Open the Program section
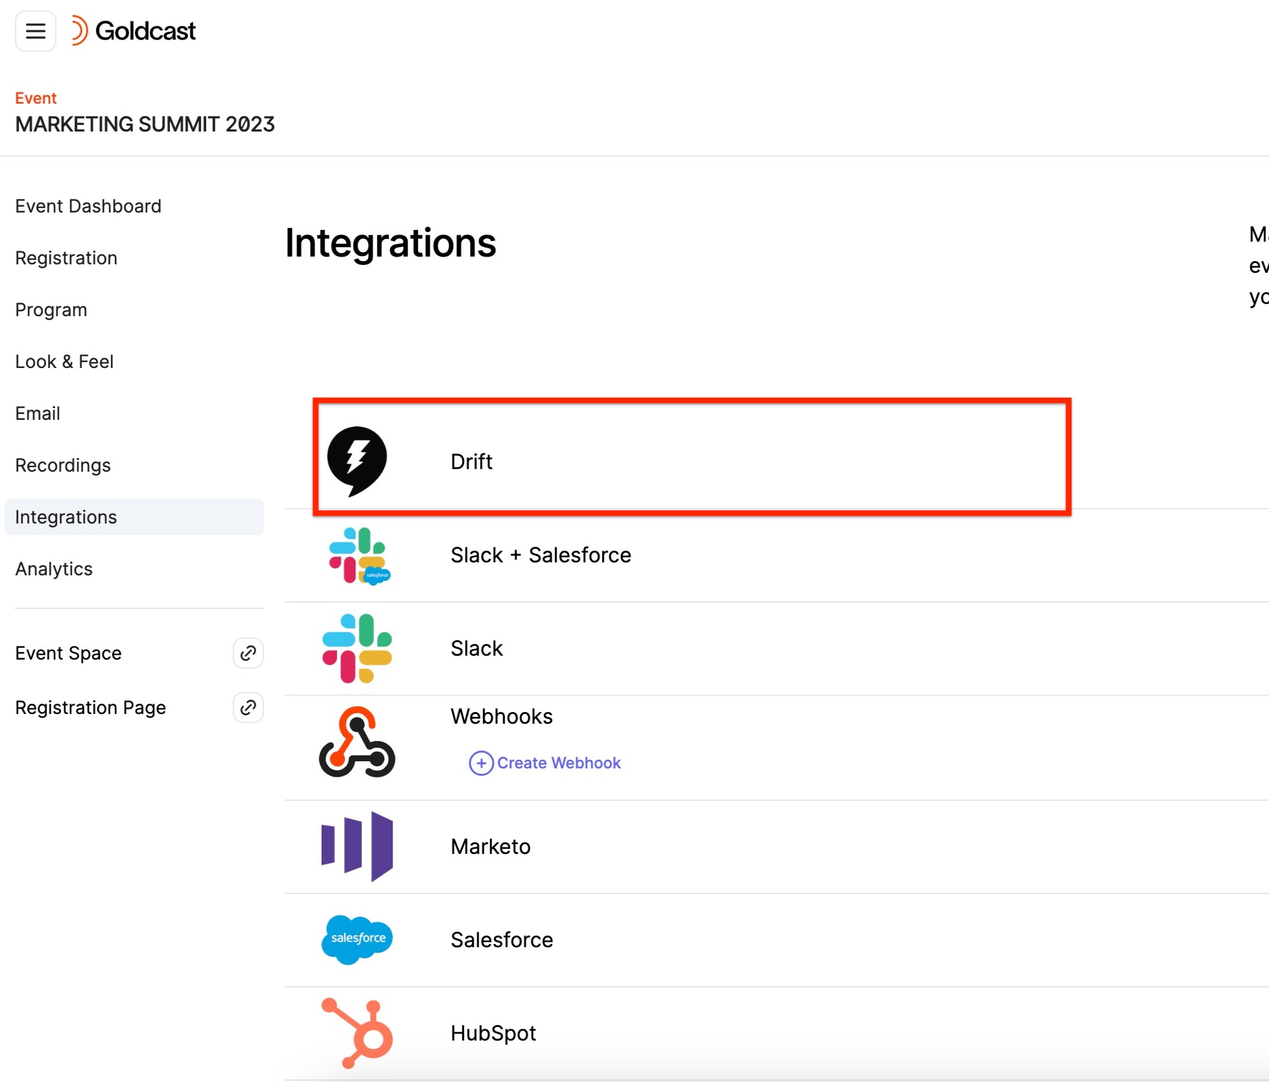Viewport: 1269px width, 1082px height. tap(51, 310)
